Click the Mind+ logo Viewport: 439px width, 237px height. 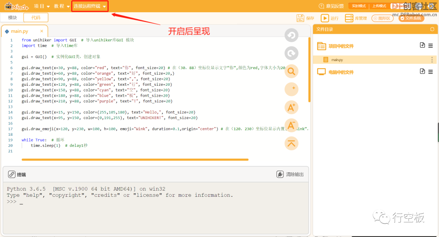pos(17,6)
